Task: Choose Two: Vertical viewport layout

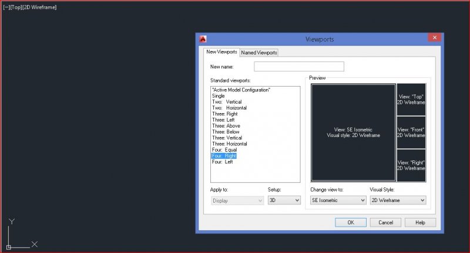Action: point(227,102)
